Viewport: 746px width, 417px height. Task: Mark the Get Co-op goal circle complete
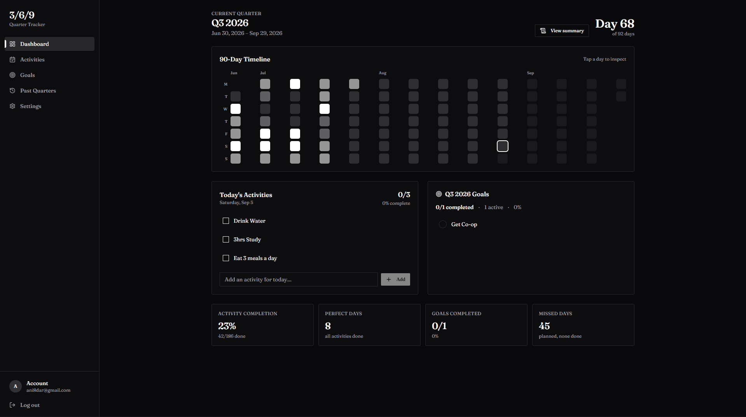pyautogui.click(x=443, y=224)
